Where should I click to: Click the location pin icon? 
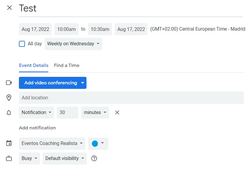9,98
